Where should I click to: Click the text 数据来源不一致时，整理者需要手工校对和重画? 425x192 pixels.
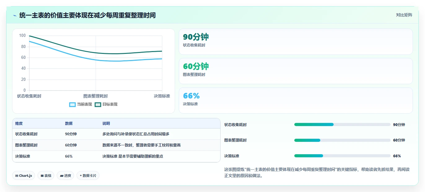tap(142, 145)
